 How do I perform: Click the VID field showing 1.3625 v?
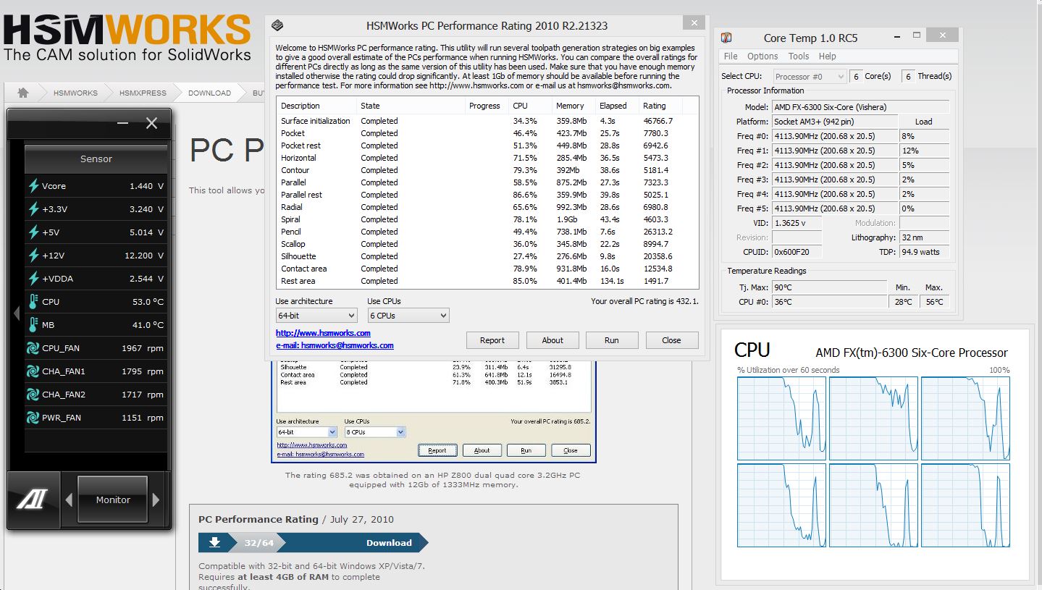point(797,223)
